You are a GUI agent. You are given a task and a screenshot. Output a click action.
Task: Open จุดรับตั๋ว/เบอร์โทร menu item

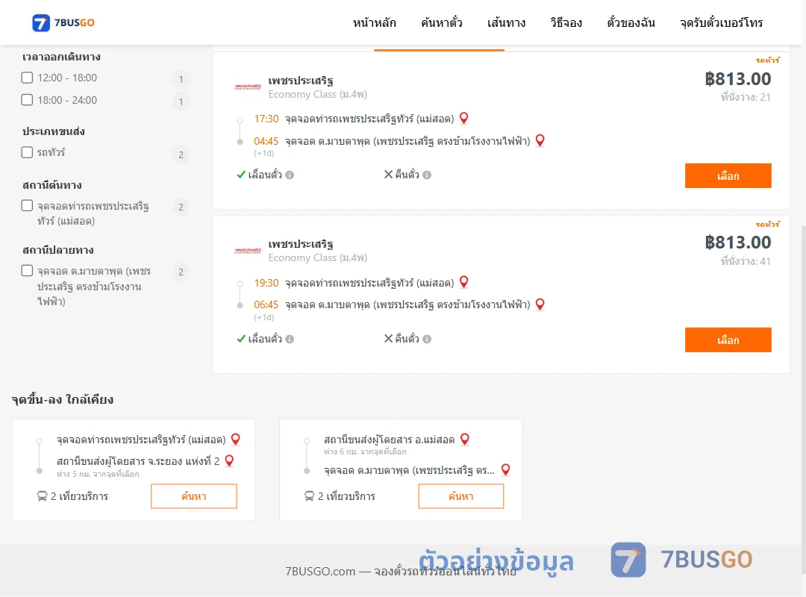click(x=721, y=22)
